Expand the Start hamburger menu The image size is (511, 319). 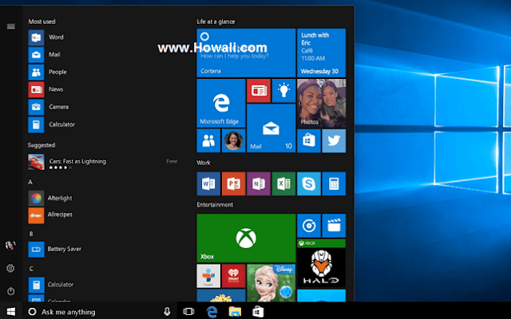click(10, 26)
